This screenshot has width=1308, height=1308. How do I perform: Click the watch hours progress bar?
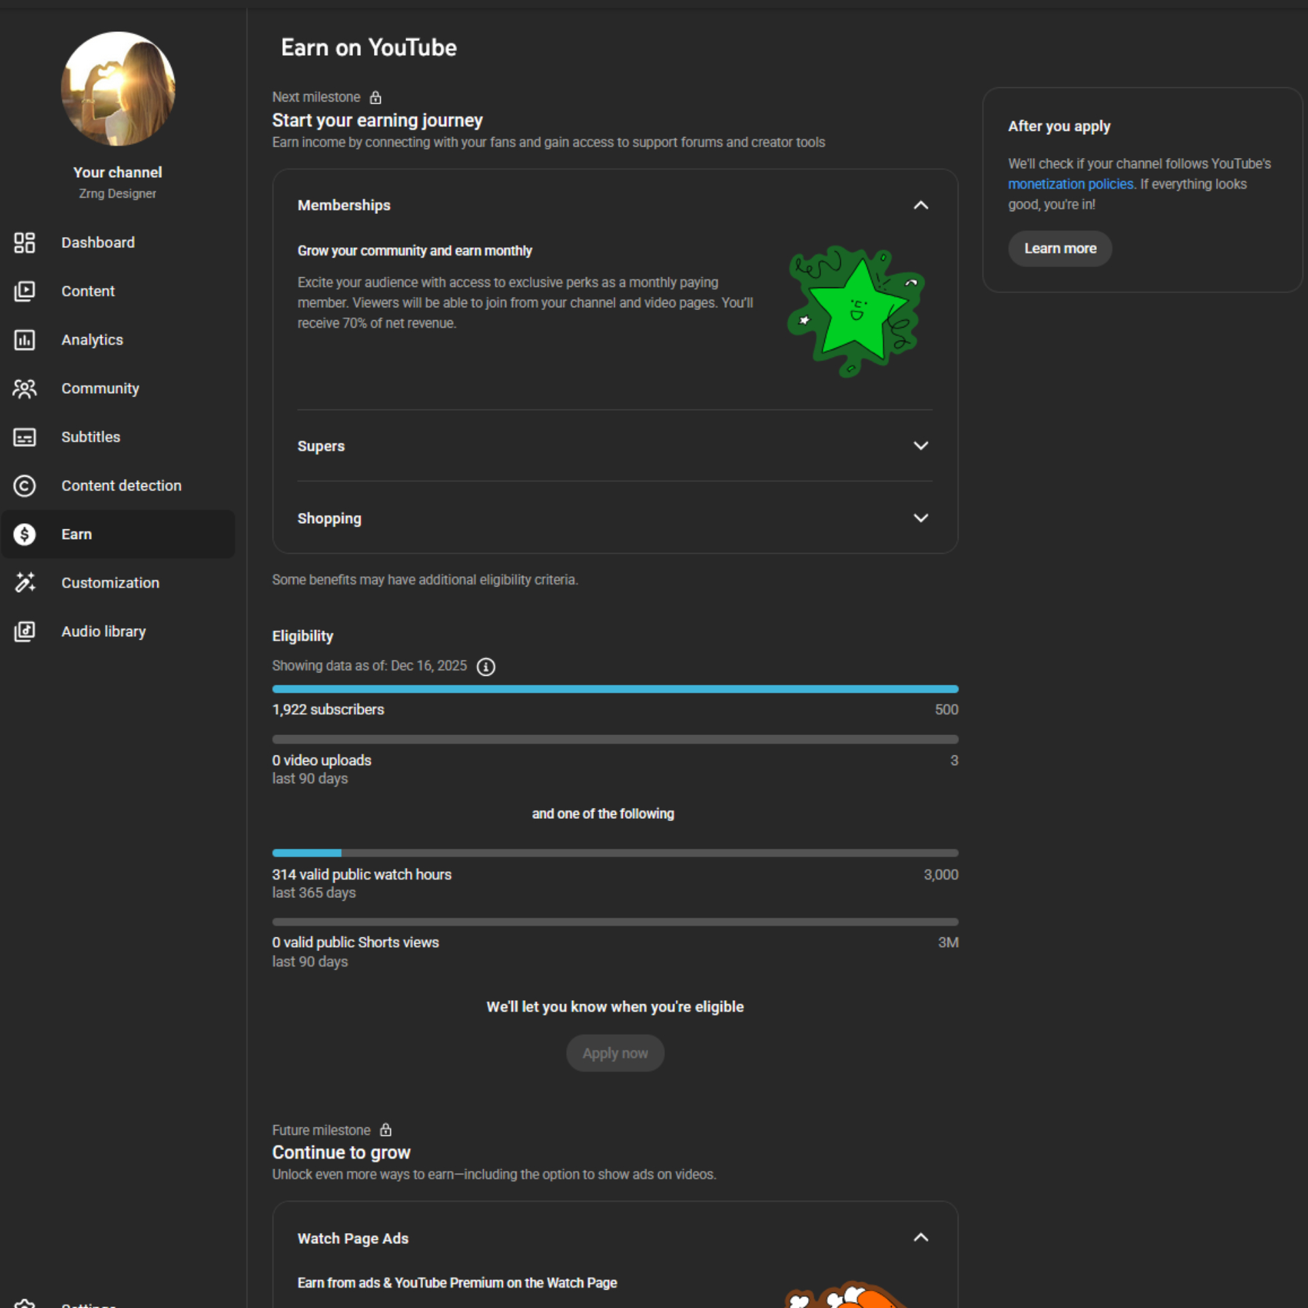[x=614, y=853]
